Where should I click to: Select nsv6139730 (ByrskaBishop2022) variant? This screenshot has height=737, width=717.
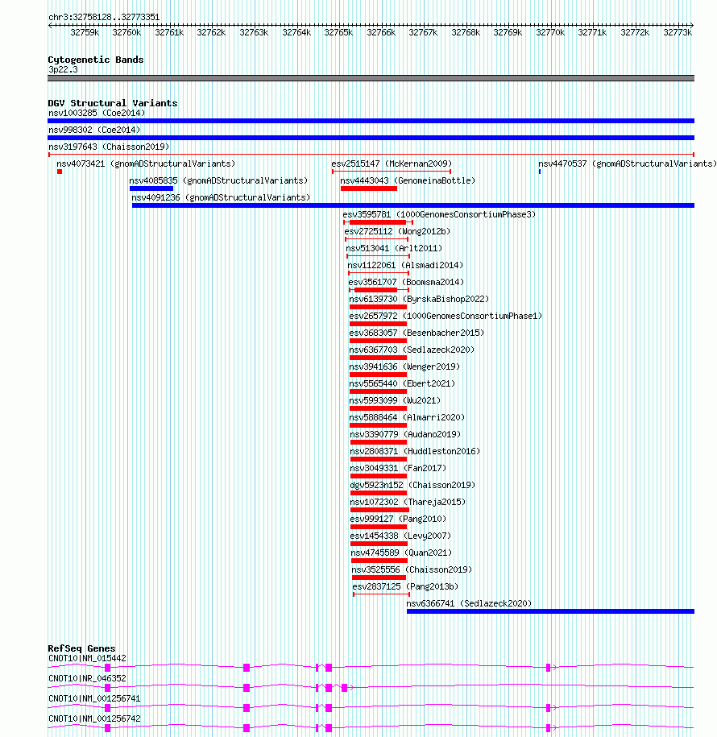click(x=419, y=300)
